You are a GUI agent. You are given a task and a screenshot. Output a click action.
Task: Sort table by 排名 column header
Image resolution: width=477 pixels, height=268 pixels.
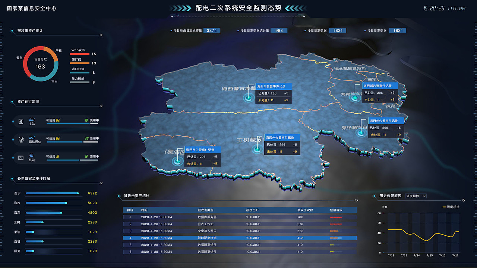tap(130, 210)
